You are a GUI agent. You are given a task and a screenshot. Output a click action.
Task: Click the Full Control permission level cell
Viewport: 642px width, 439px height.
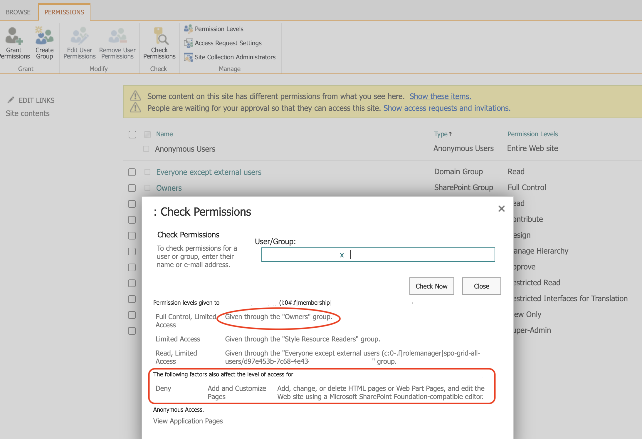click(x=527, y=187)
